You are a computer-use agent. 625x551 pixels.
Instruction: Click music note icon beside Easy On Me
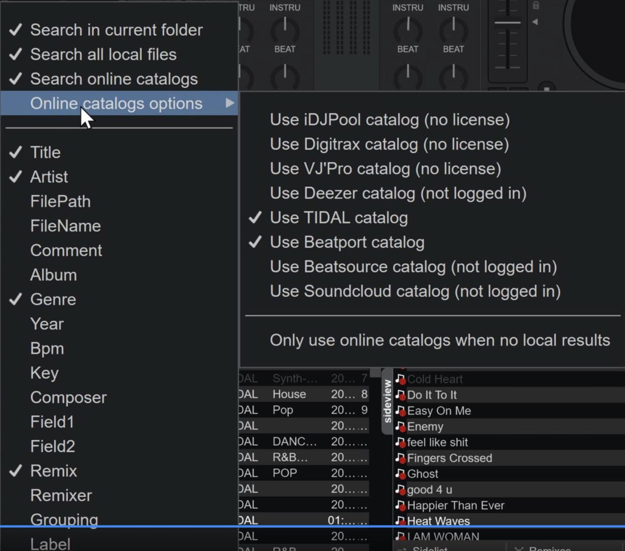tap(401, 411)
